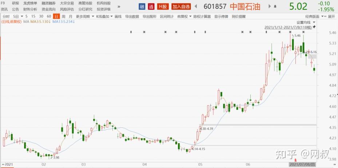338x168 pixels.
Task: Select the highlighted 日 daily period
Action: click(x=56, y=16)
